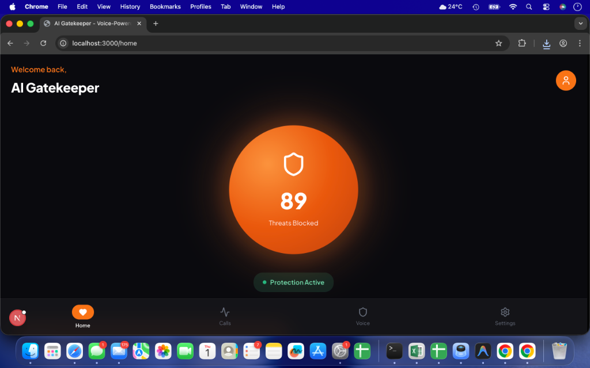Open the tab search chevron on the tab strip
The width and height of the screenshot is (590, 368).
coord(580,24)
